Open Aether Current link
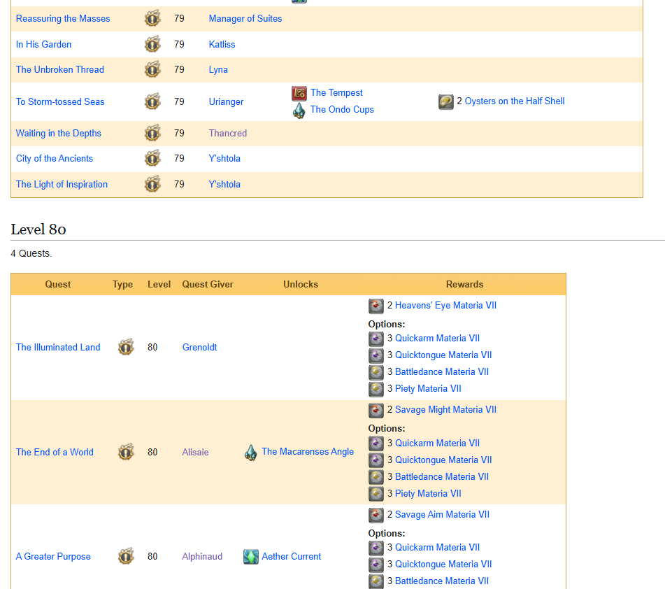665x589 pixels. pos(292,556)
